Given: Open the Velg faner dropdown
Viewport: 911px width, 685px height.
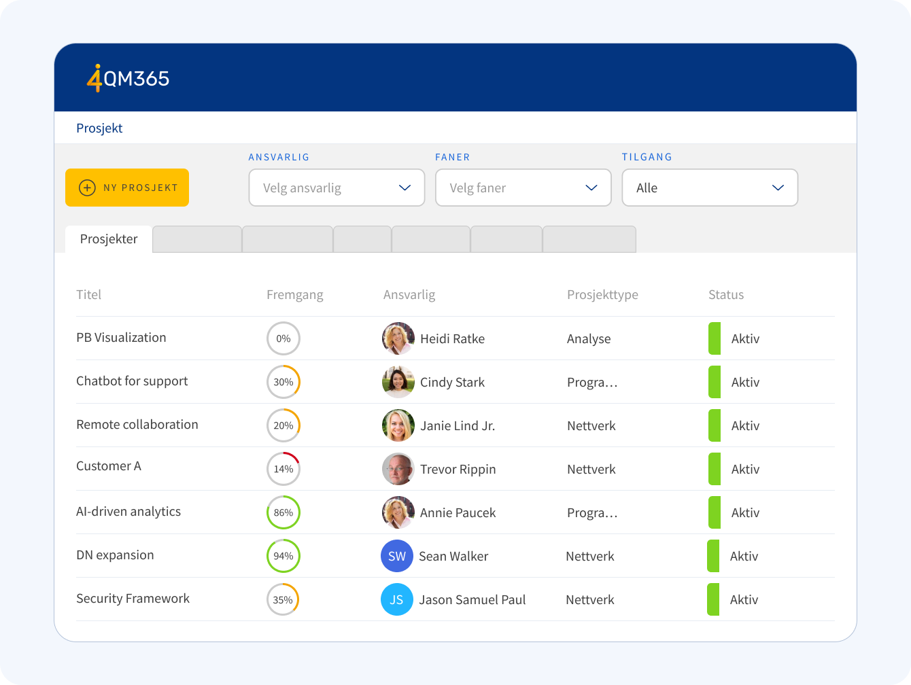Looking at the screenshot, I should coord(523,188).
